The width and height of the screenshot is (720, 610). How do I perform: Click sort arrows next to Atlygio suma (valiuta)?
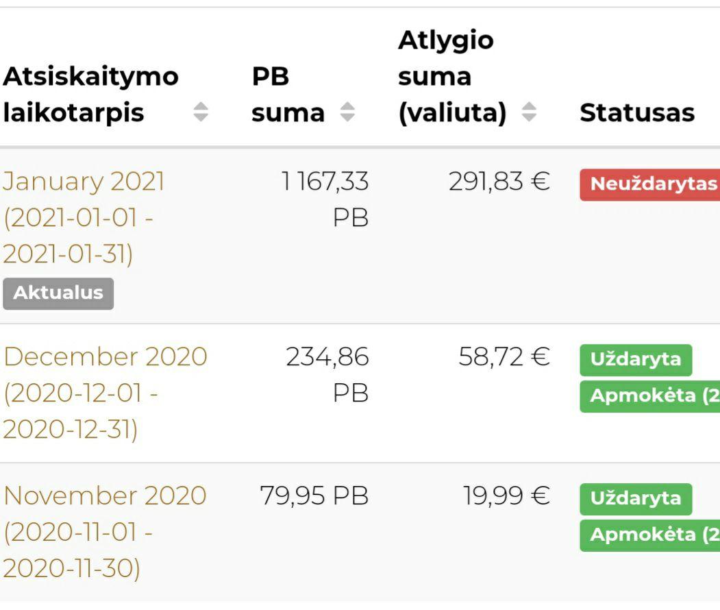(x=529, y=112)
